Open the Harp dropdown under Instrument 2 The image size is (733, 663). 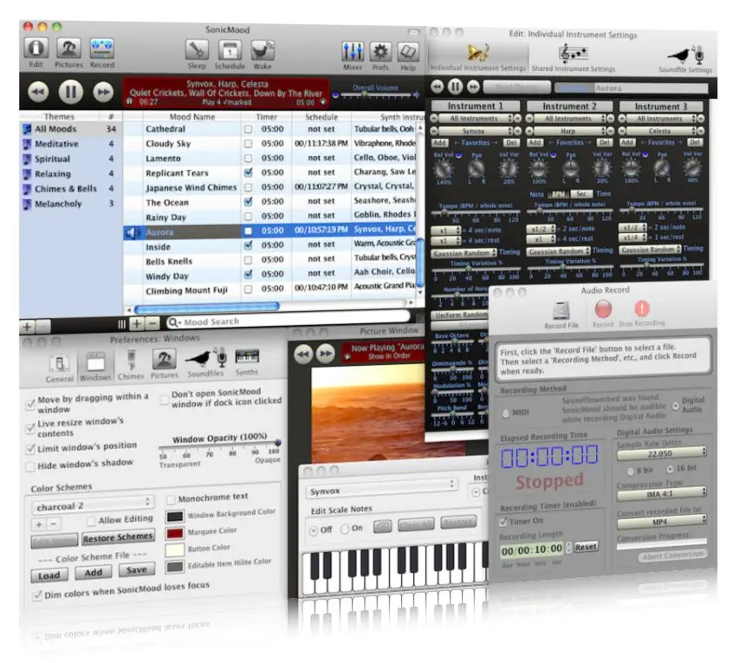[571, 131]
